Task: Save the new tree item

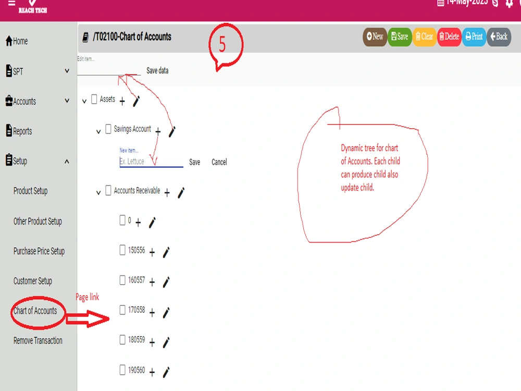Action: point(195,162)
